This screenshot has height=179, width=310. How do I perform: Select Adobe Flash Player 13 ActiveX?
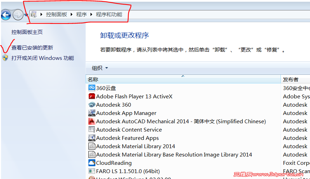click(x=134, y=96)
